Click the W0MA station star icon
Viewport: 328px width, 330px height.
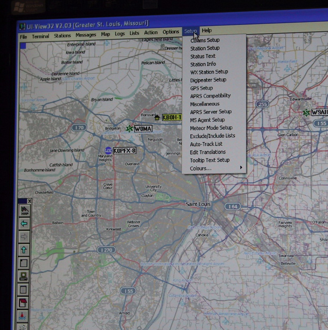pyautogui.click(x=129, y=128)
